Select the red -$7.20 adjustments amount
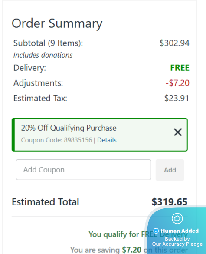 (x=177, y=83)
